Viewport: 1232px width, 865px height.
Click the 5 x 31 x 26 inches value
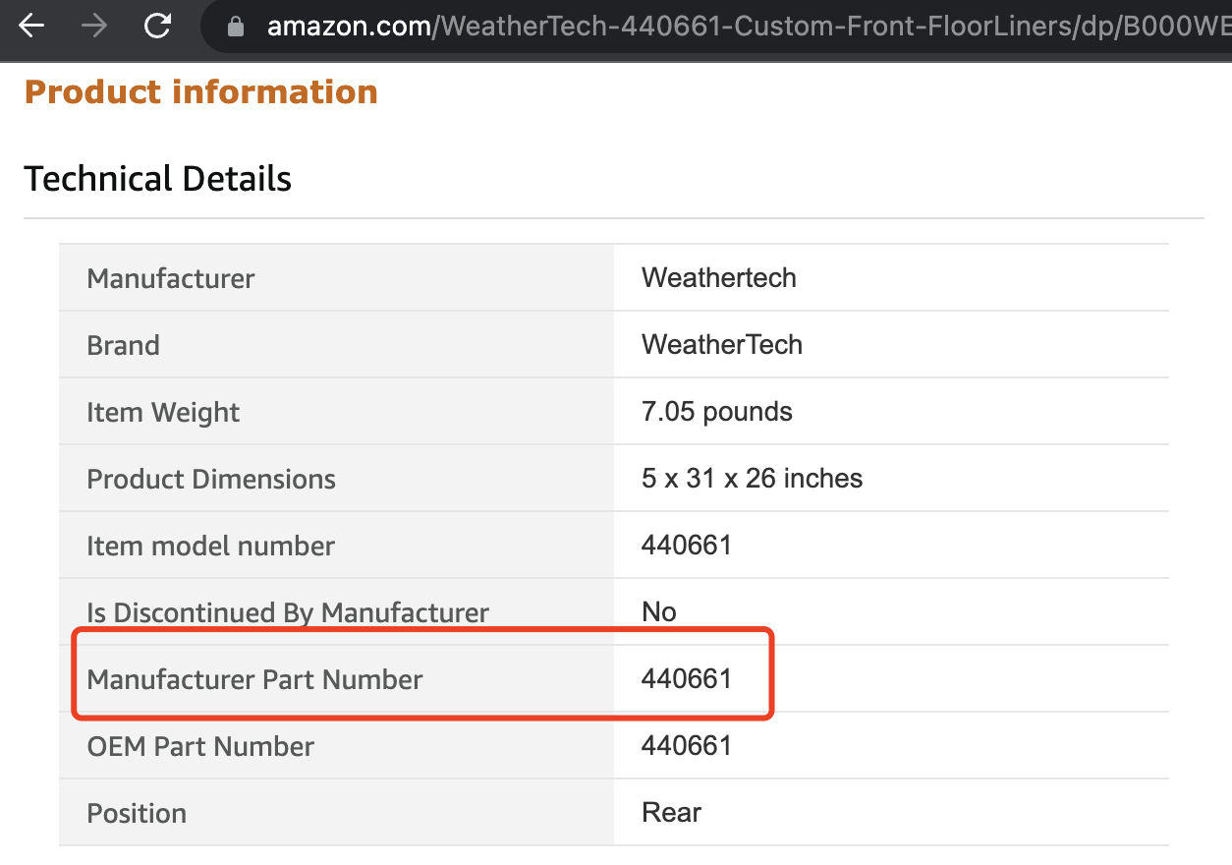coord(752,479)
